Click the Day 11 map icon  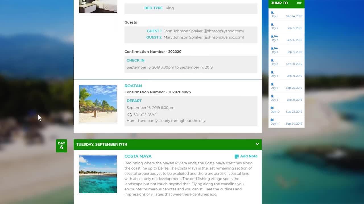(x=272, y=120)
